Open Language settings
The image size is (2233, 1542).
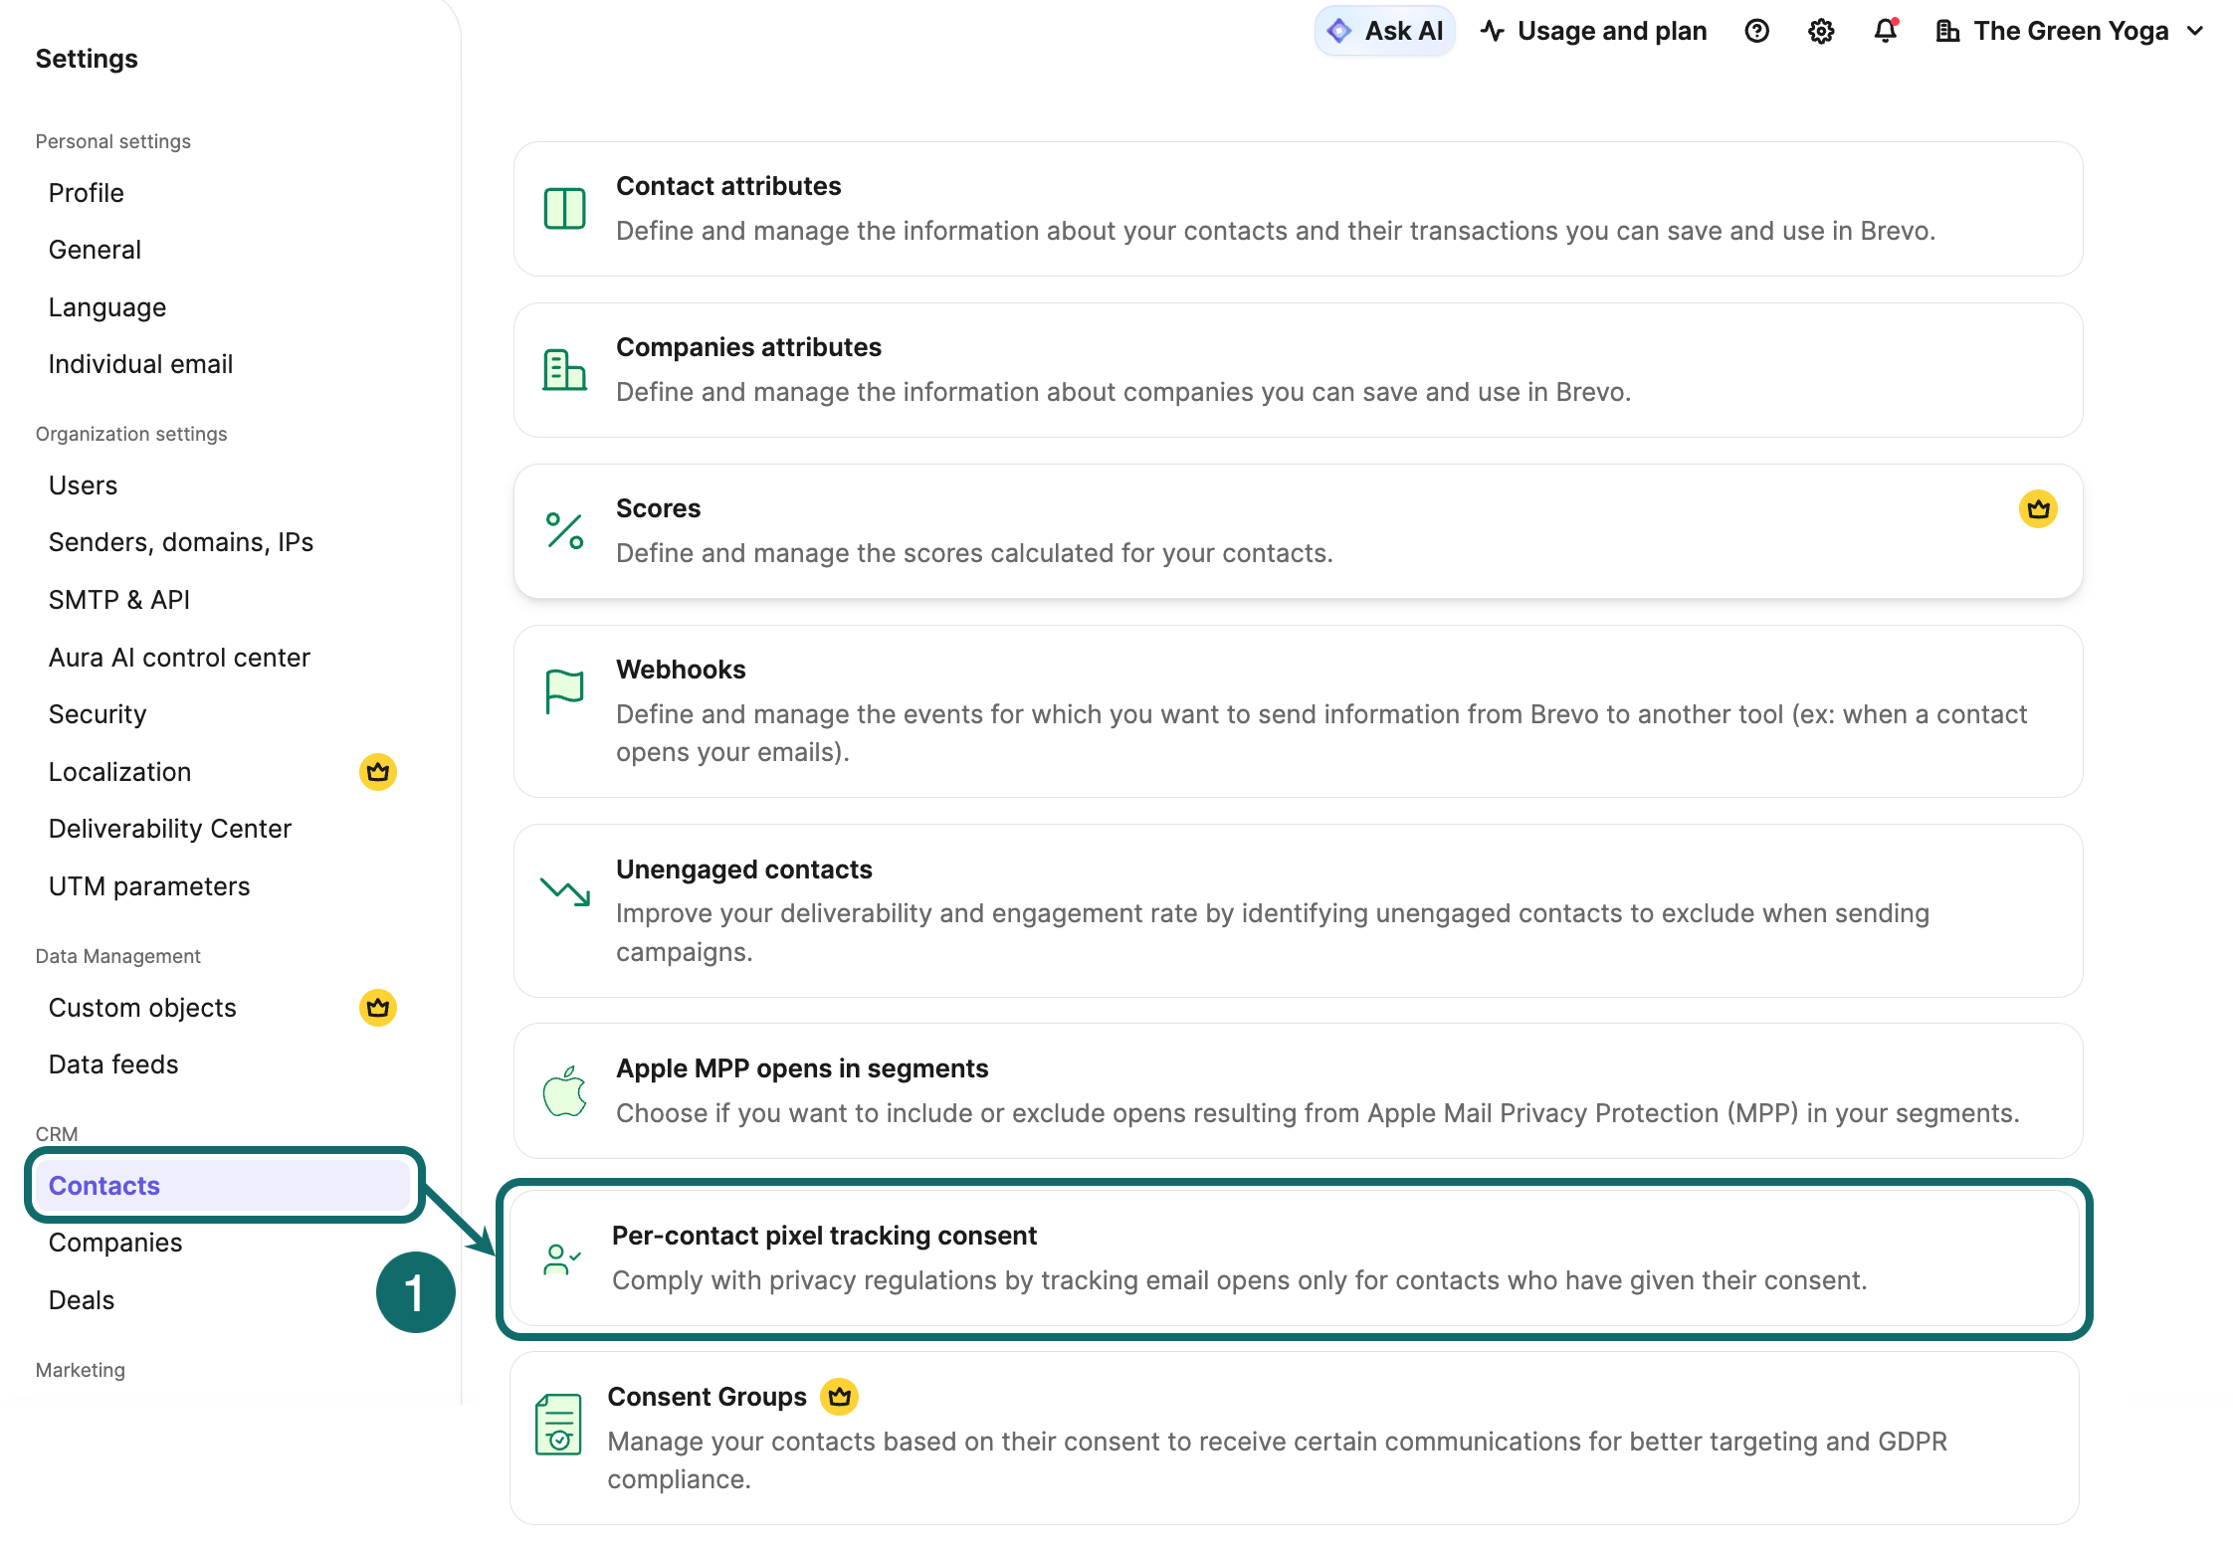point(107,307)
